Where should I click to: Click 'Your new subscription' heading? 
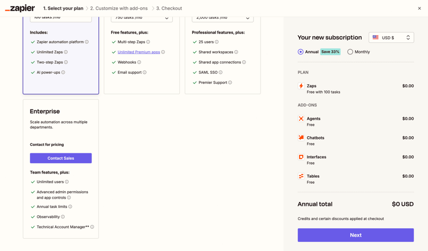tap(330, 37)
